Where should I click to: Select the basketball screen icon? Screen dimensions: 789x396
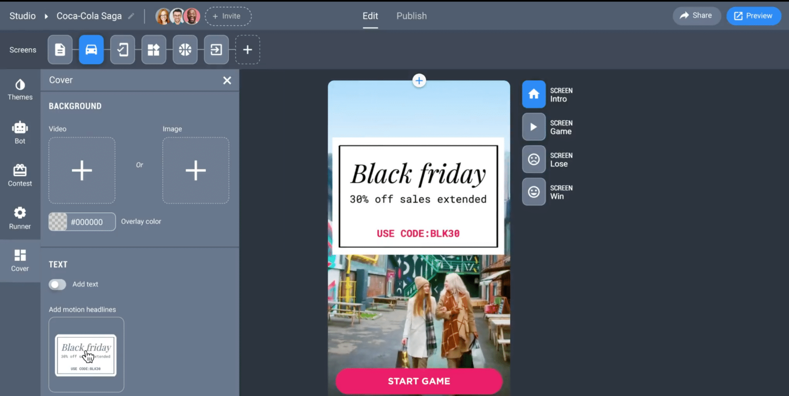(x=185, y=50)
